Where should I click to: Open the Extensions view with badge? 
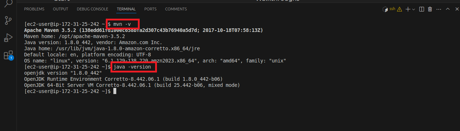pos(8,55)
